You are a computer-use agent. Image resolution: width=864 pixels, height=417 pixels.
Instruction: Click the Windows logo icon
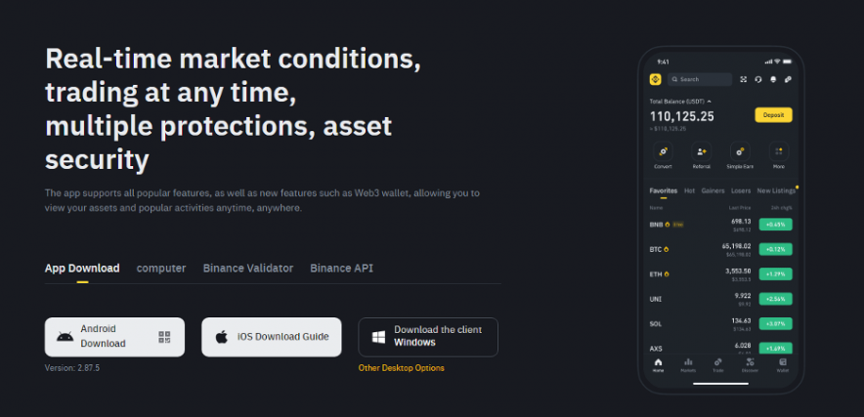pyautogui.click(x=377, y=337)
